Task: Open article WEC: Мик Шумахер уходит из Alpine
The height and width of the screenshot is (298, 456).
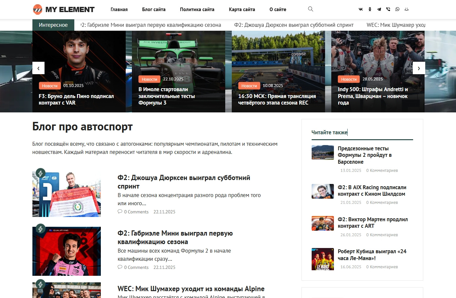Action: coord(191,289)
